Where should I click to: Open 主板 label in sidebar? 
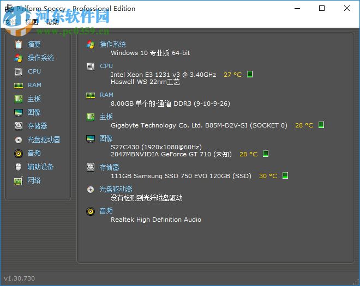pos(34,99)
